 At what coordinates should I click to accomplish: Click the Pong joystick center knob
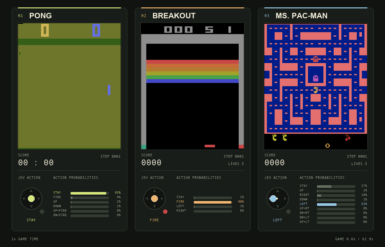point(31,198)
